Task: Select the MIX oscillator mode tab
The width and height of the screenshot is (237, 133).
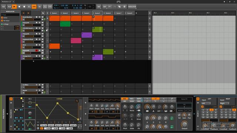Action: coord(124,99)
